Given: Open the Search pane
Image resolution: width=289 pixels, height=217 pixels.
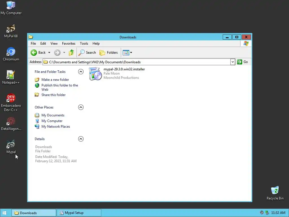Looking at the screenshot, I should 87,53.
